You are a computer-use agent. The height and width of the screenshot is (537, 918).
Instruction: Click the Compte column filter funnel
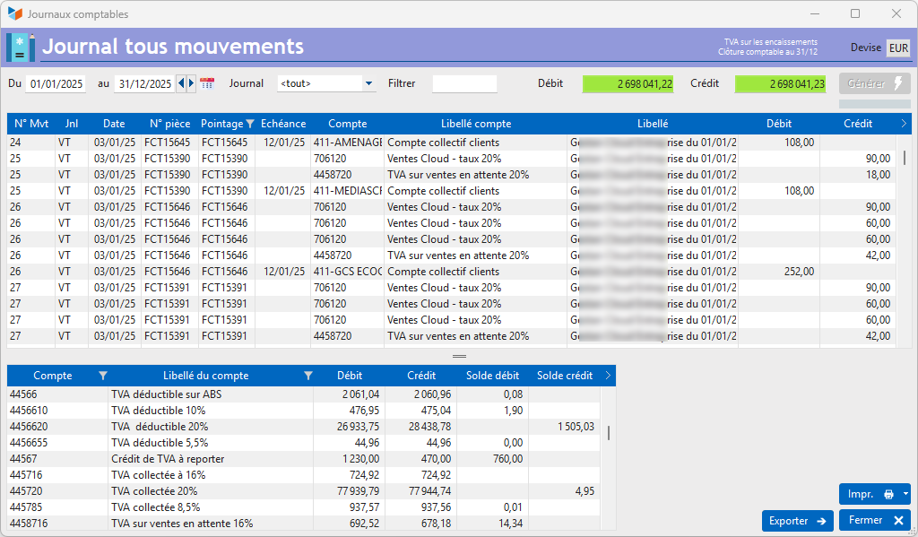[x=102, y=376]
